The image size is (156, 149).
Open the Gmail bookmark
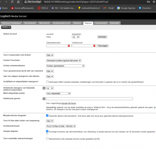[108, 8]
